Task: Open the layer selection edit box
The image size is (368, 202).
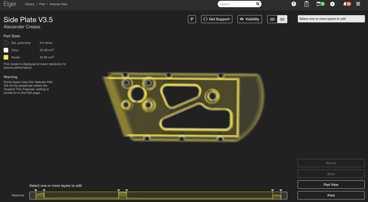Action: (331, 19)
